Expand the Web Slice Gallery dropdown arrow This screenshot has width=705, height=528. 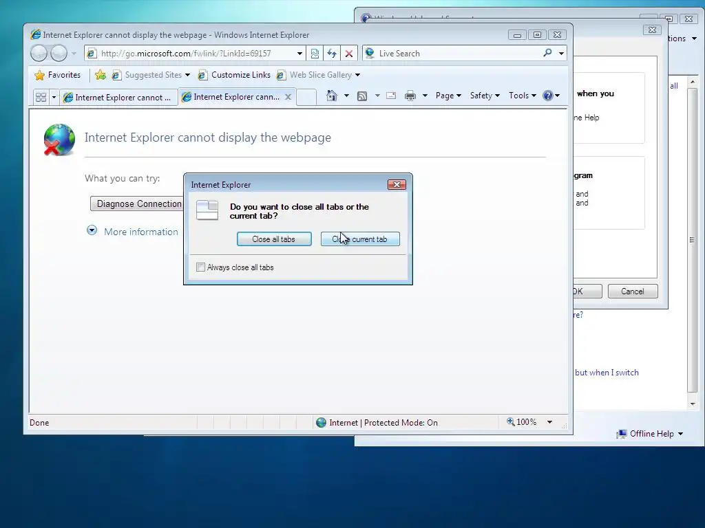point(358,75)
